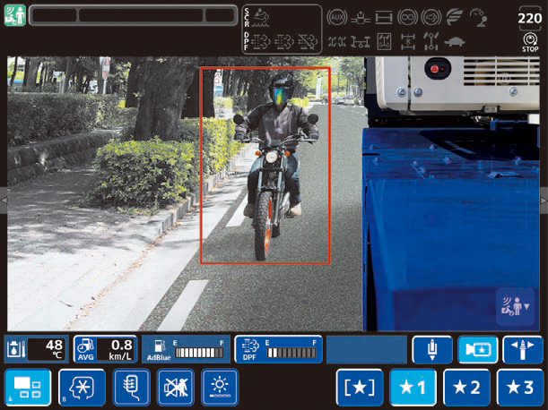Open the coolant temperature 48°C indicator
Screen dimensions: 548x410
(37, 349)
